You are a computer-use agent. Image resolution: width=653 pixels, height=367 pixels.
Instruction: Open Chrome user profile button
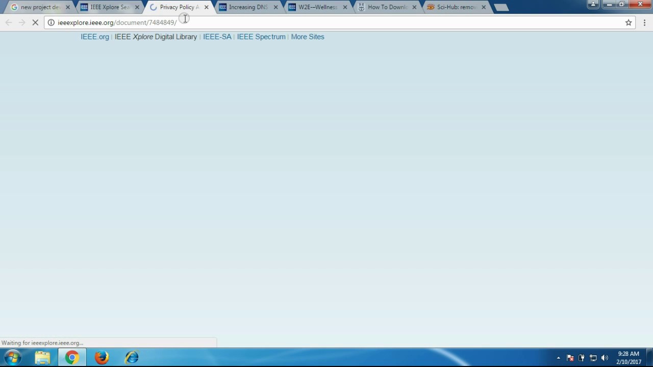[593, 4]
